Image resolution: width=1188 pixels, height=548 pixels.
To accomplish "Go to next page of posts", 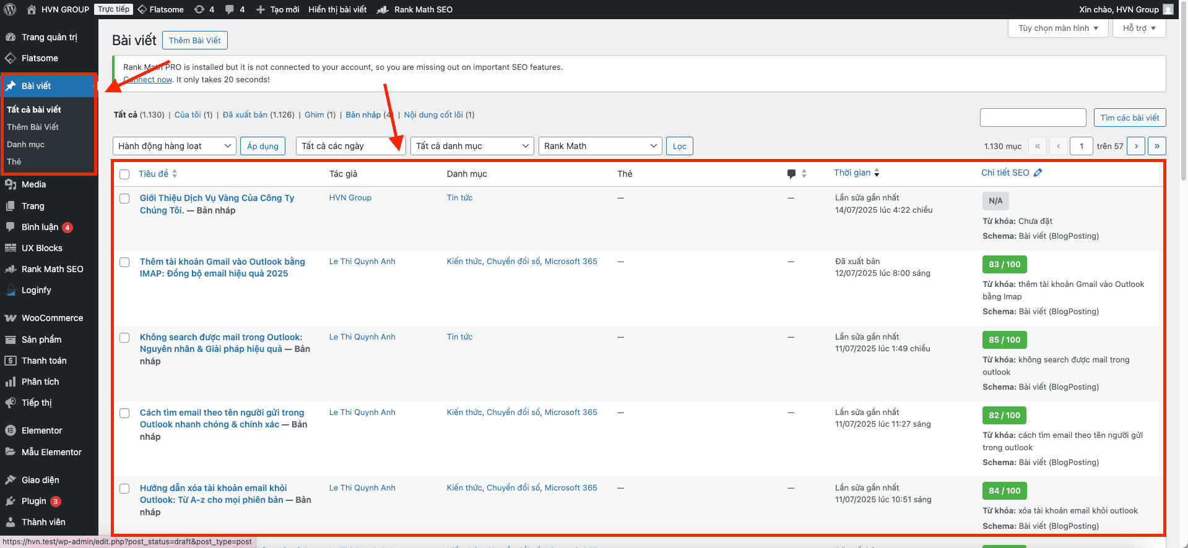I will pyautogui.click(x=1136, y=146).
